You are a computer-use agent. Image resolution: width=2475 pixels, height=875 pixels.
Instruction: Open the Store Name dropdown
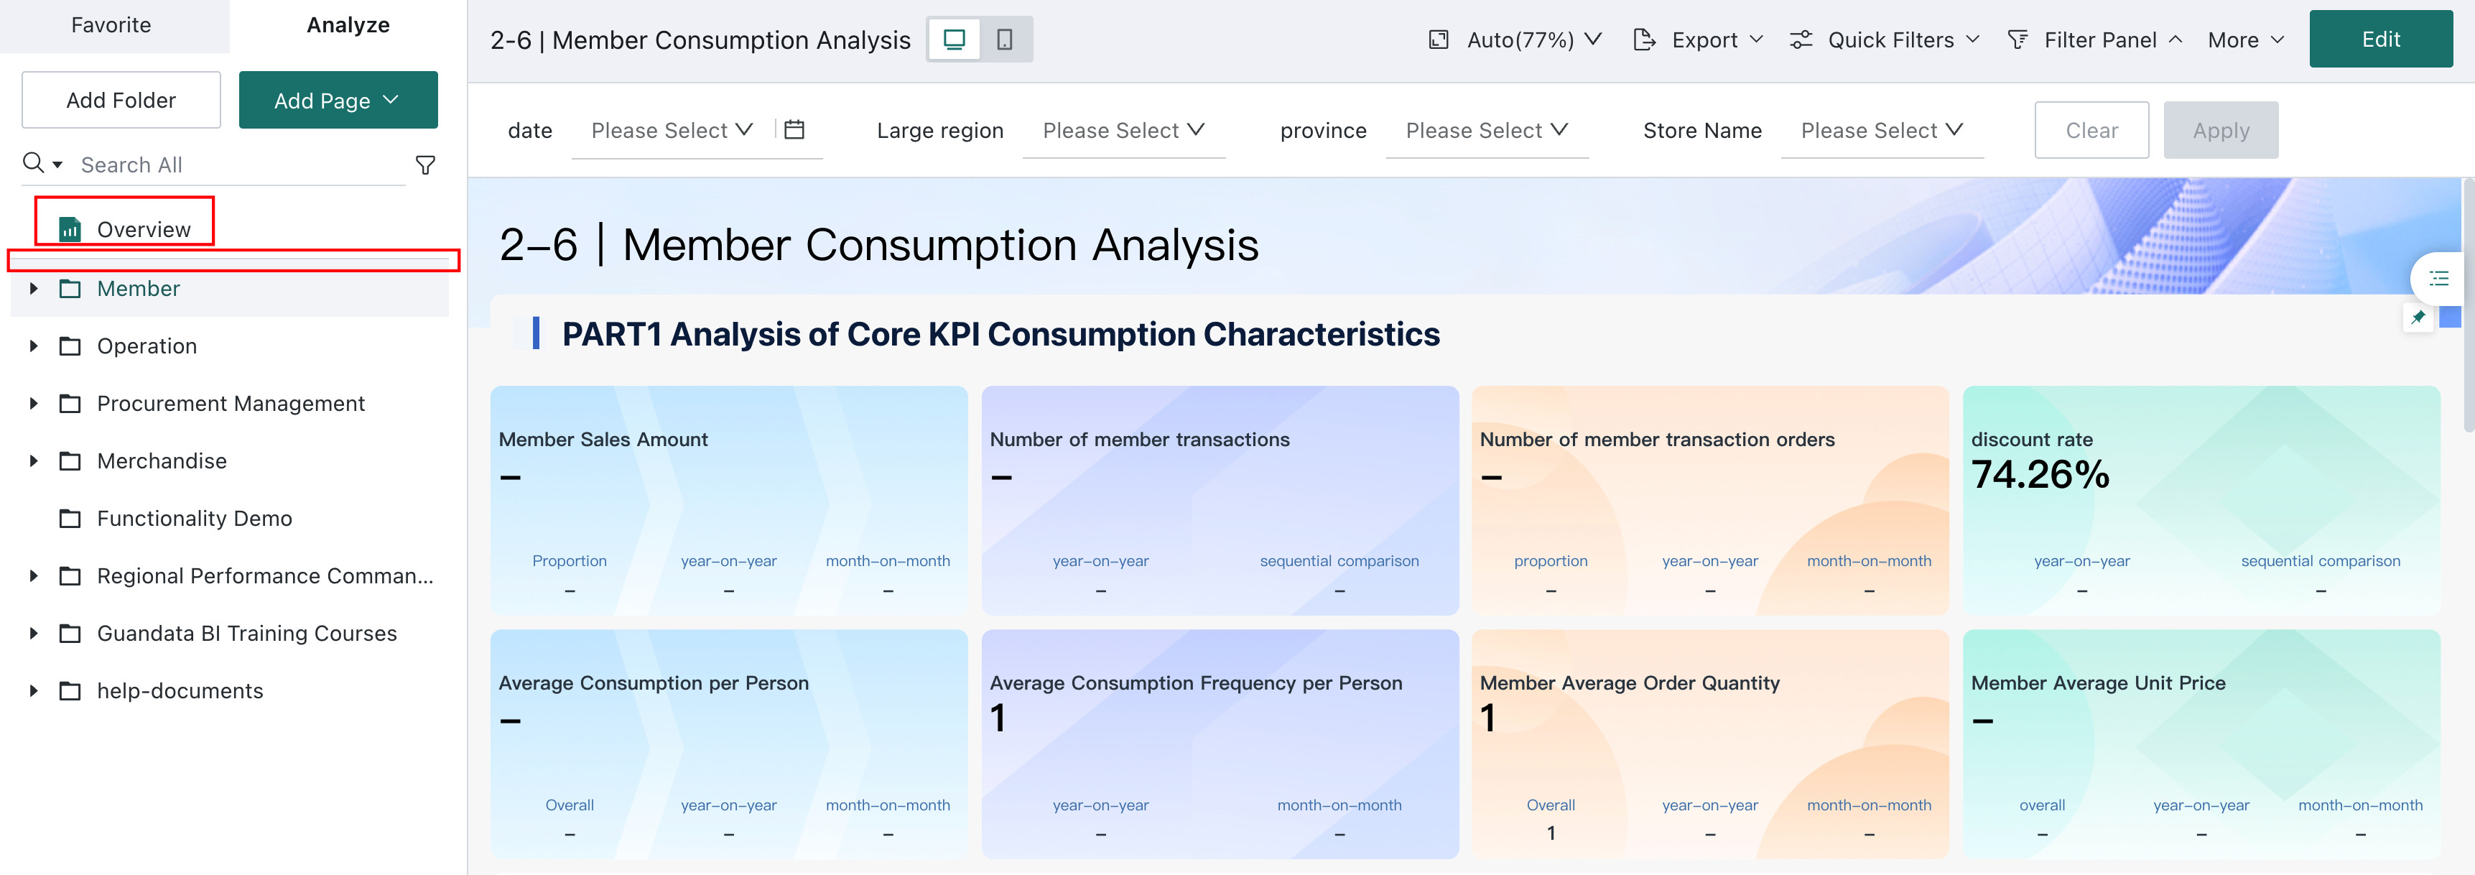click(x=1881, y=130)
